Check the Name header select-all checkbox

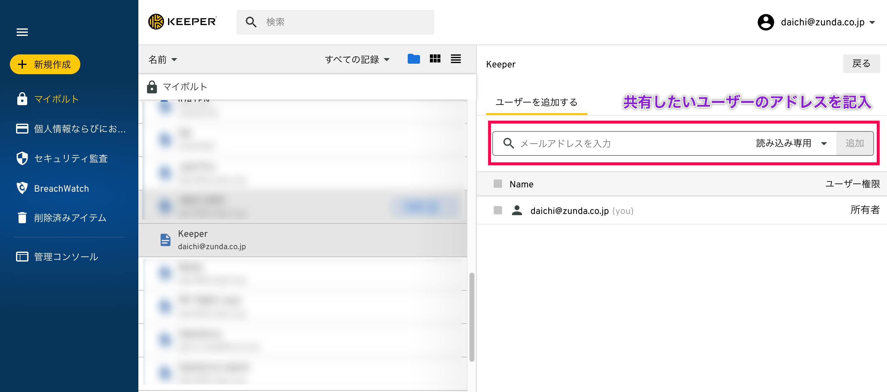point(498,184)
